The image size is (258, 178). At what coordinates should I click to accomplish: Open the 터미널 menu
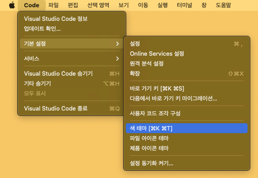[x=185, y=5]
